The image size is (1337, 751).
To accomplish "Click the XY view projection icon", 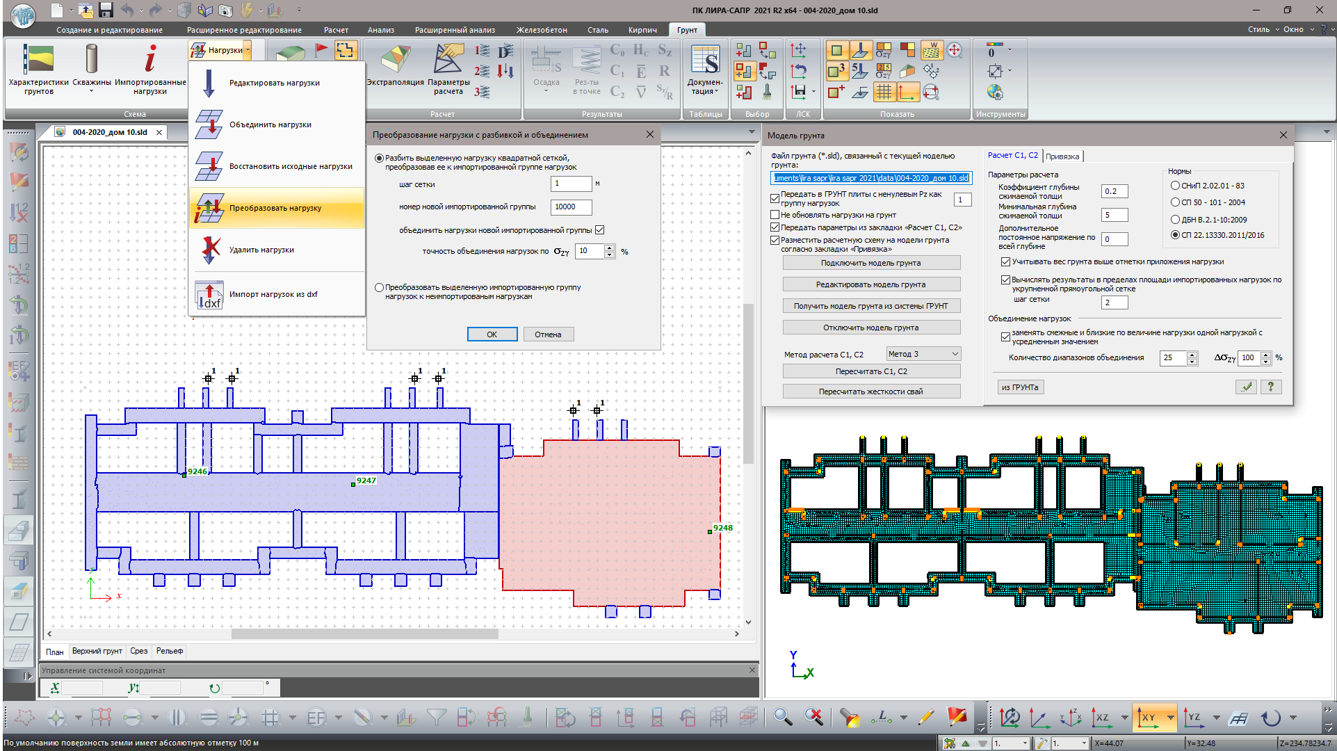I will click(x=1147, y=717).
